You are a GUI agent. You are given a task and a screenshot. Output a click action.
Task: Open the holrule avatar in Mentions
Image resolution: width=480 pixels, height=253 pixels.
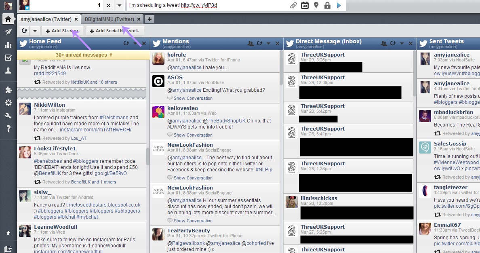[x=158, y=59]
